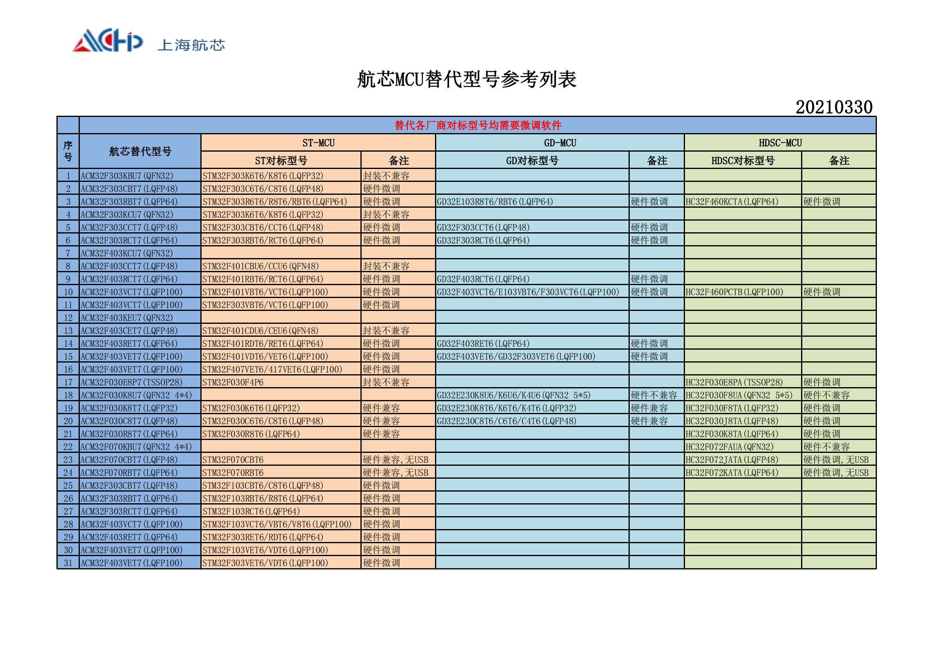The image size is (943, 667).
Task: Select cell HC32F460PCTB(LQFP100)
Action: (743, 292)
